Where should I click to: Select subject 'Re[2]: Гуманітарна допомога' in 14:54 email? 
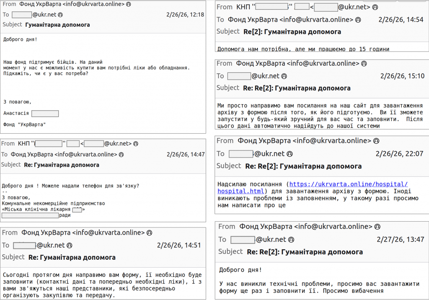[x=292, y=32]
